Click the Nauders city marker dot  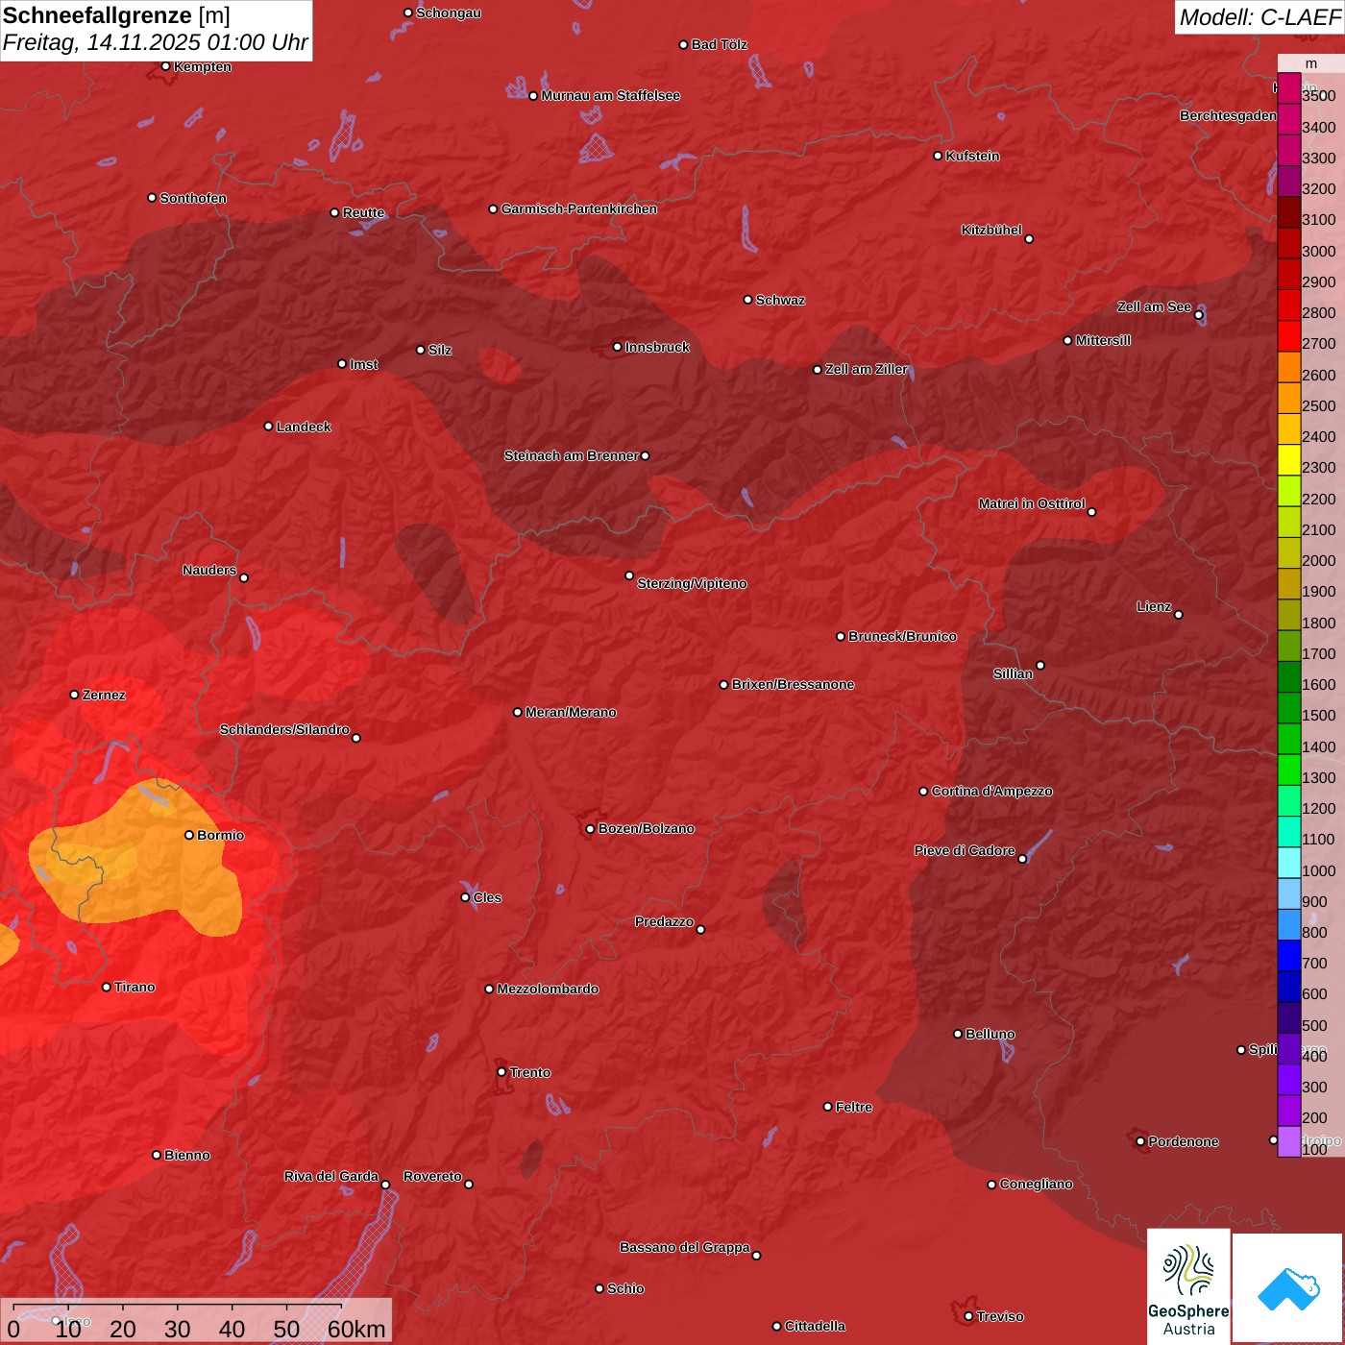(x=243, y=577)
